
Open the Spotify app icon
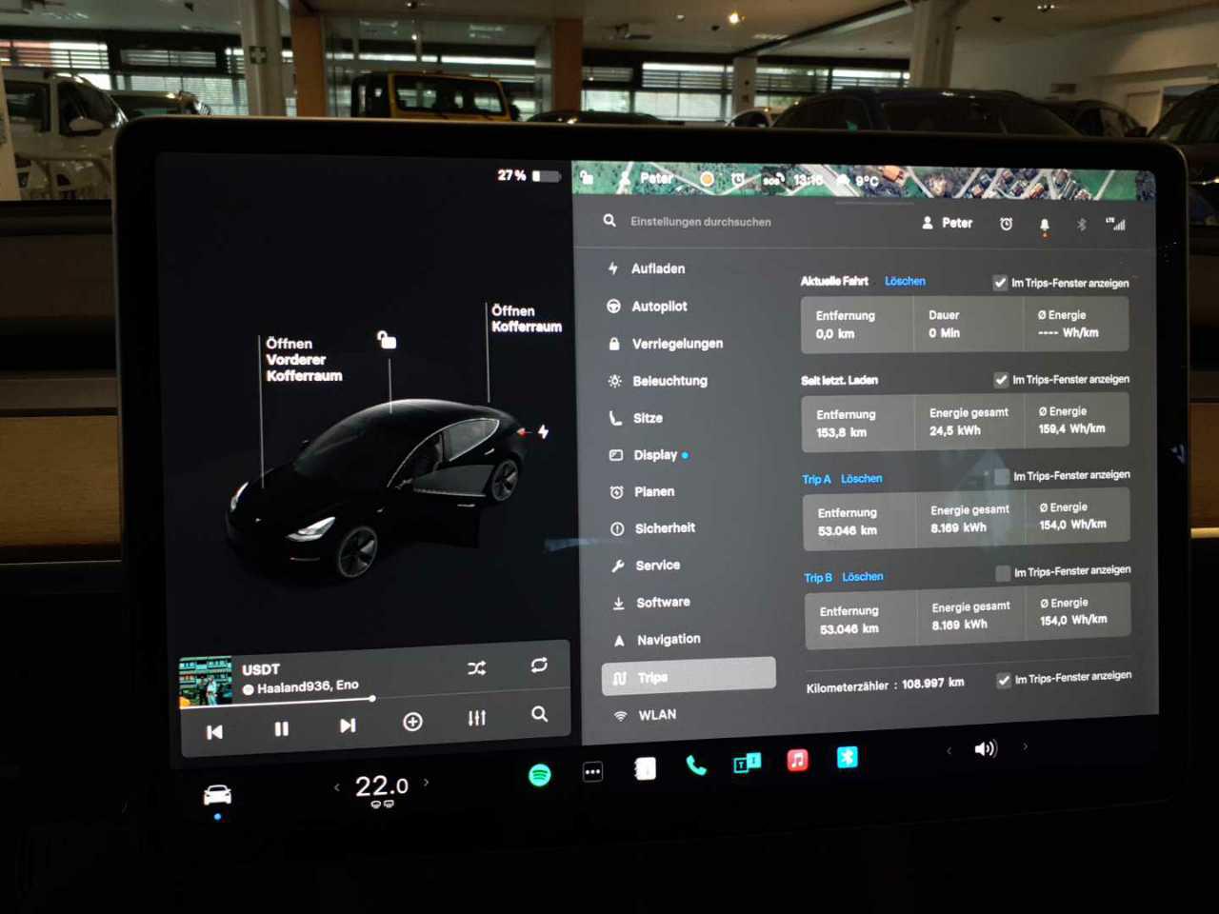point(540,774)
